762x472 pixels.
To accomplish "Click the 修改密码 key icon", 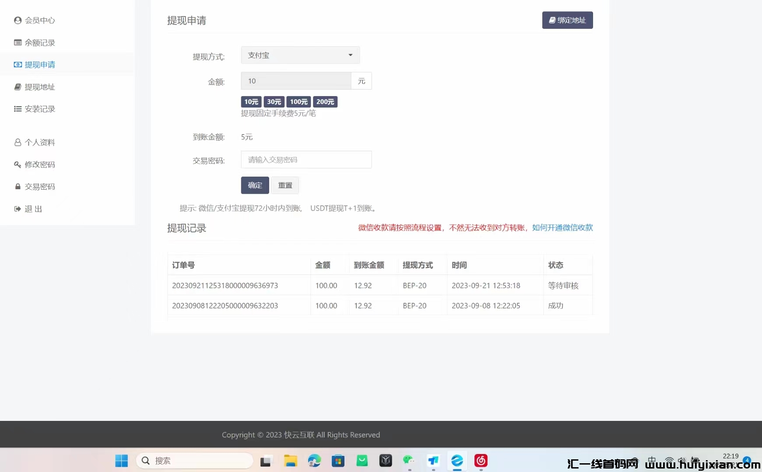I will click(x=18, y=165).
